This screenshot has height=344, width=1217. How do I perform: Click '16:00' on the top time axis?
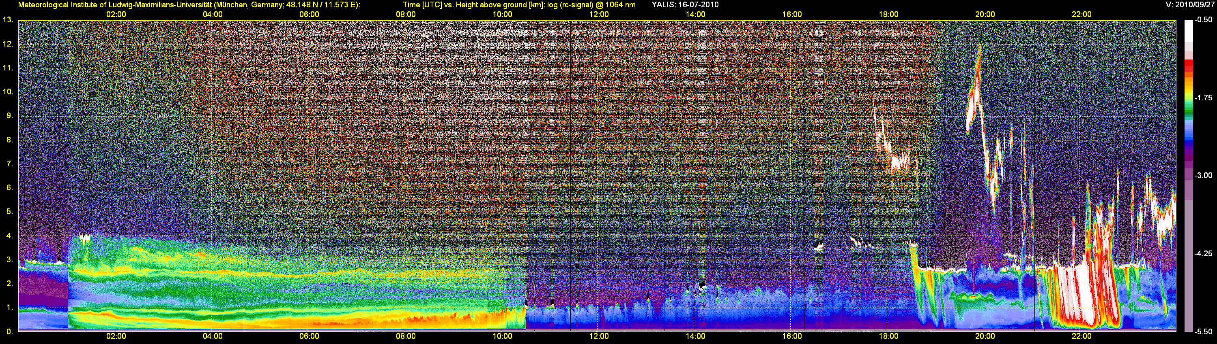[x=792, y=15]
